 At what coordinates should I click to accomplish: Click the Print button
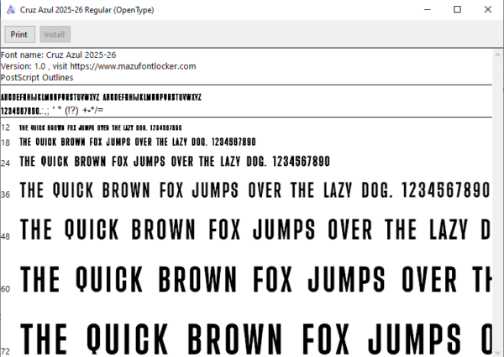[x=19, y=34]
